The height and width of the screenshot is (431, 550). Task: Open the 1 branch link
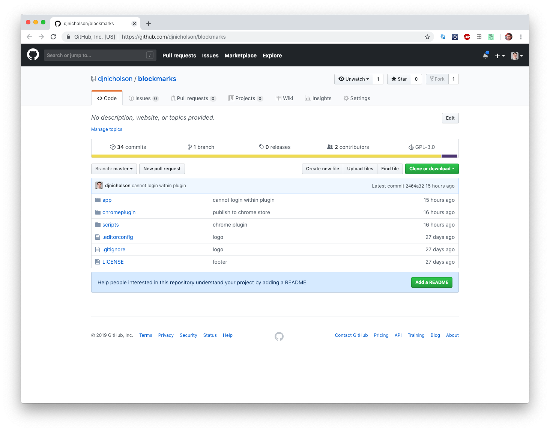(201, 147)
